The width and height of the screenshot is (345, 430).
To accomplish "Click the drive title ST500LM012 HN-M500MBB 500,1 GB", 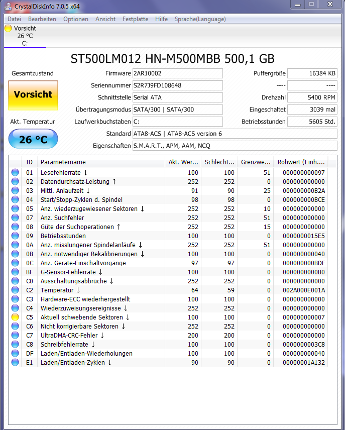I will coord(173,59).
